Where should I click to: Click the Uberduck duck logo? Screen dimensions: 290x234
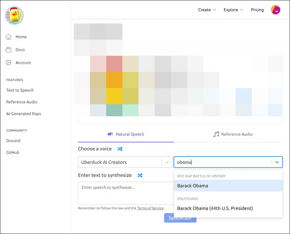(15, 15)
